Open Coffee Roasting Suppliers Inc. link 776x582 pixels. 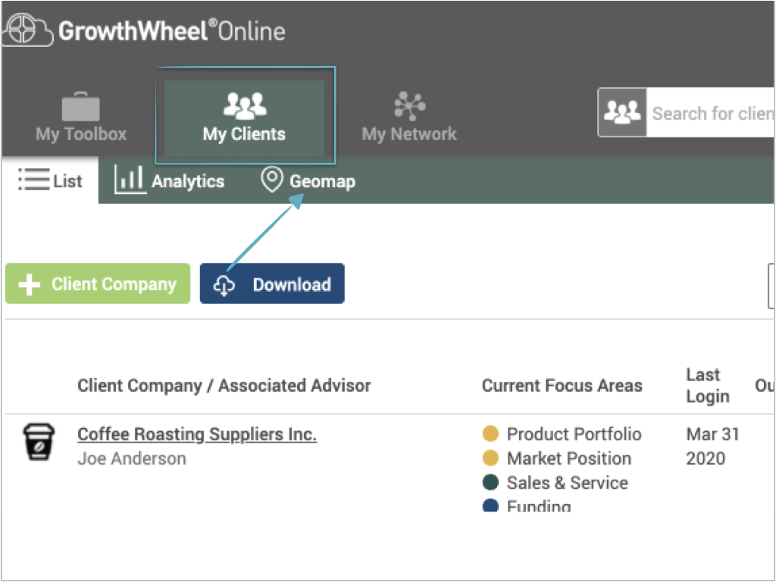[x=197, y=434]
